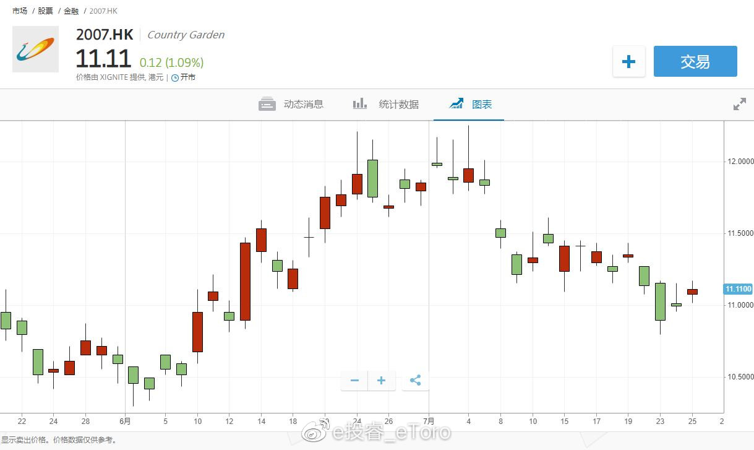Click the bar chart statistics icon
This screenshot has height=450, width=754.
[x=359, y=104]
